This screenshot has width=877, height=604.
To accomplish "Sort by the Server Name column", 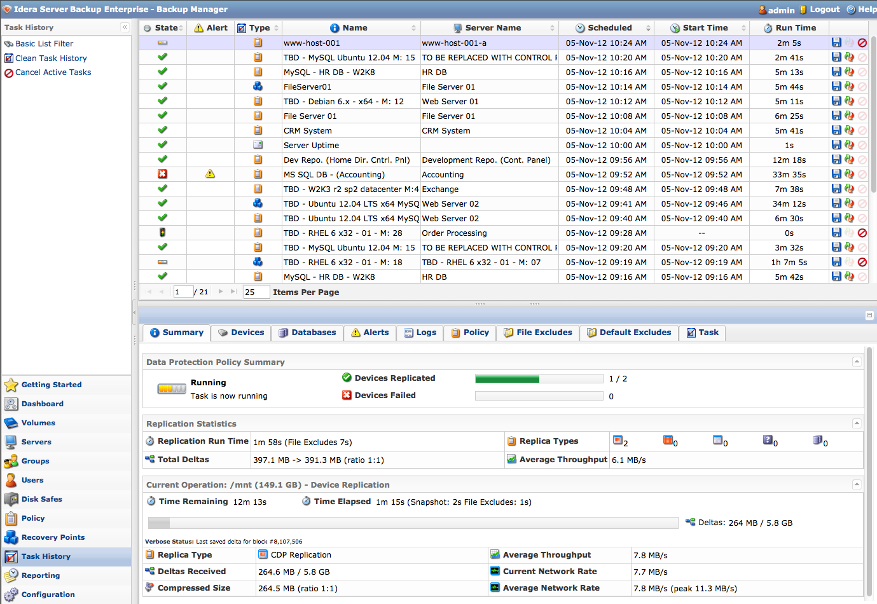I will coord(489,28).
